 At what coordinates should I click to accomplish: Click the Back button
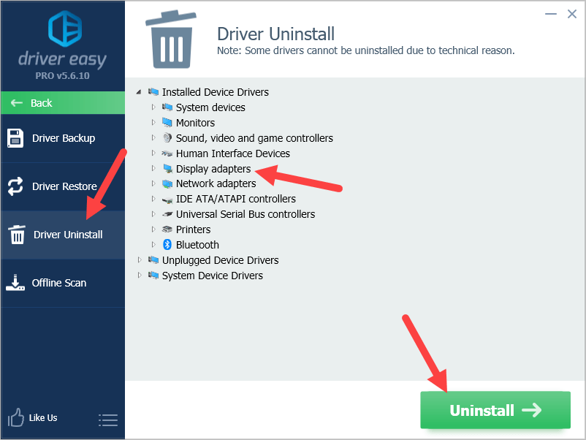(62, 103)
